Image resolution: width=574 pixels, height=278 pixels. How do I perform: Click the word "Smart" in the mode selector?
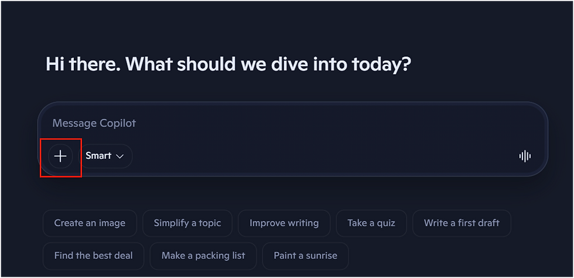(98, 156)
